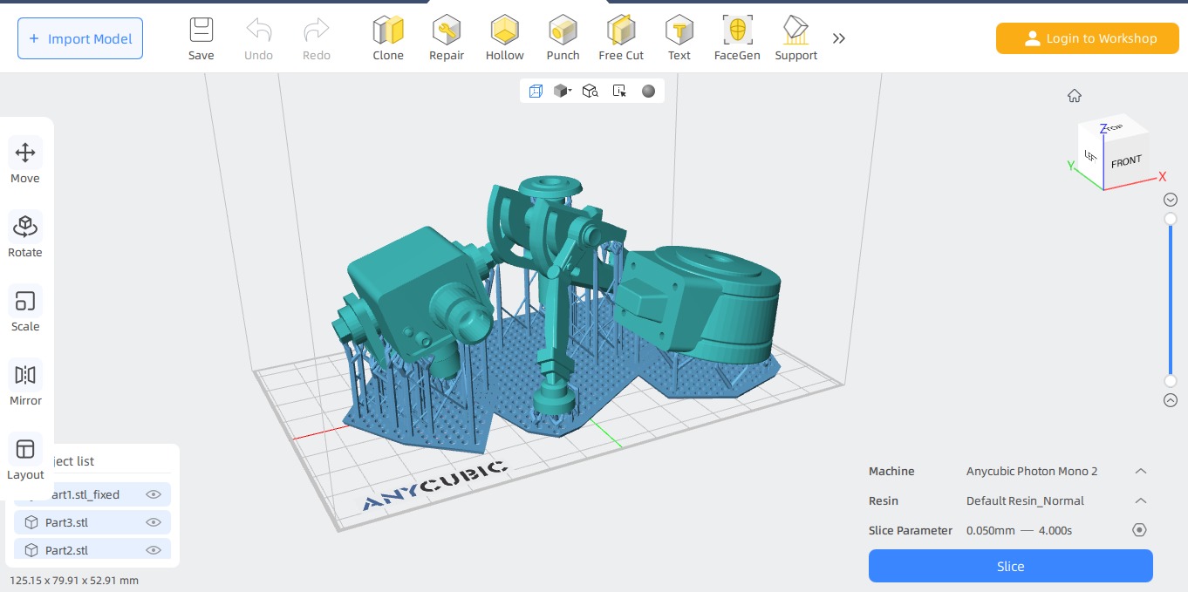This screenshot has height=592, width=1188.
Task: Toggle visibility of Part2.stl
Action: (x=154, y=550)
